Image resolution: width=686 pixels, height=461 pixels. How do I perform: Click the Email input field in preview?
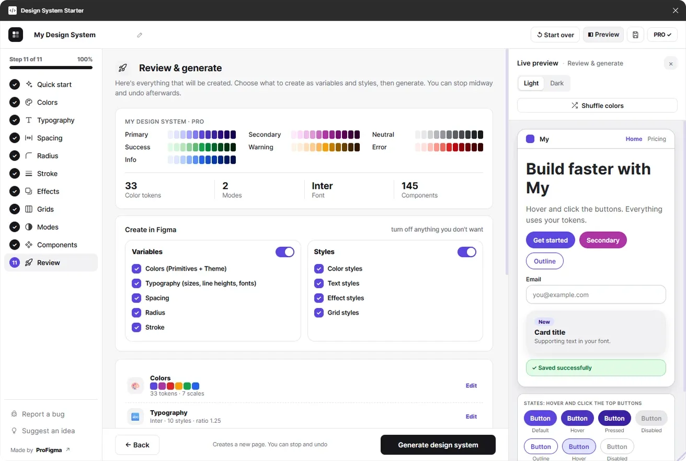pyautogui.click(x=596, y=295)
